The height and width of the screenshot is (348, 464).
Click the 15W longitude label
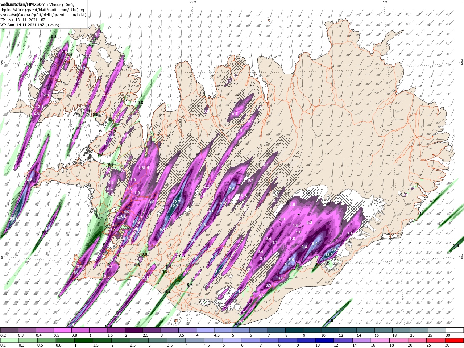click(x=384, y=2)
